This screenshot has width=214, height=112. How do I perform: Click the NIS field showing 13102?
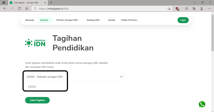click(75, 87)
